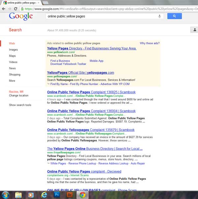Image resolution: width=198 pixels, height=199 pixels.
Task: Click the Change location link
Action: 18,96
